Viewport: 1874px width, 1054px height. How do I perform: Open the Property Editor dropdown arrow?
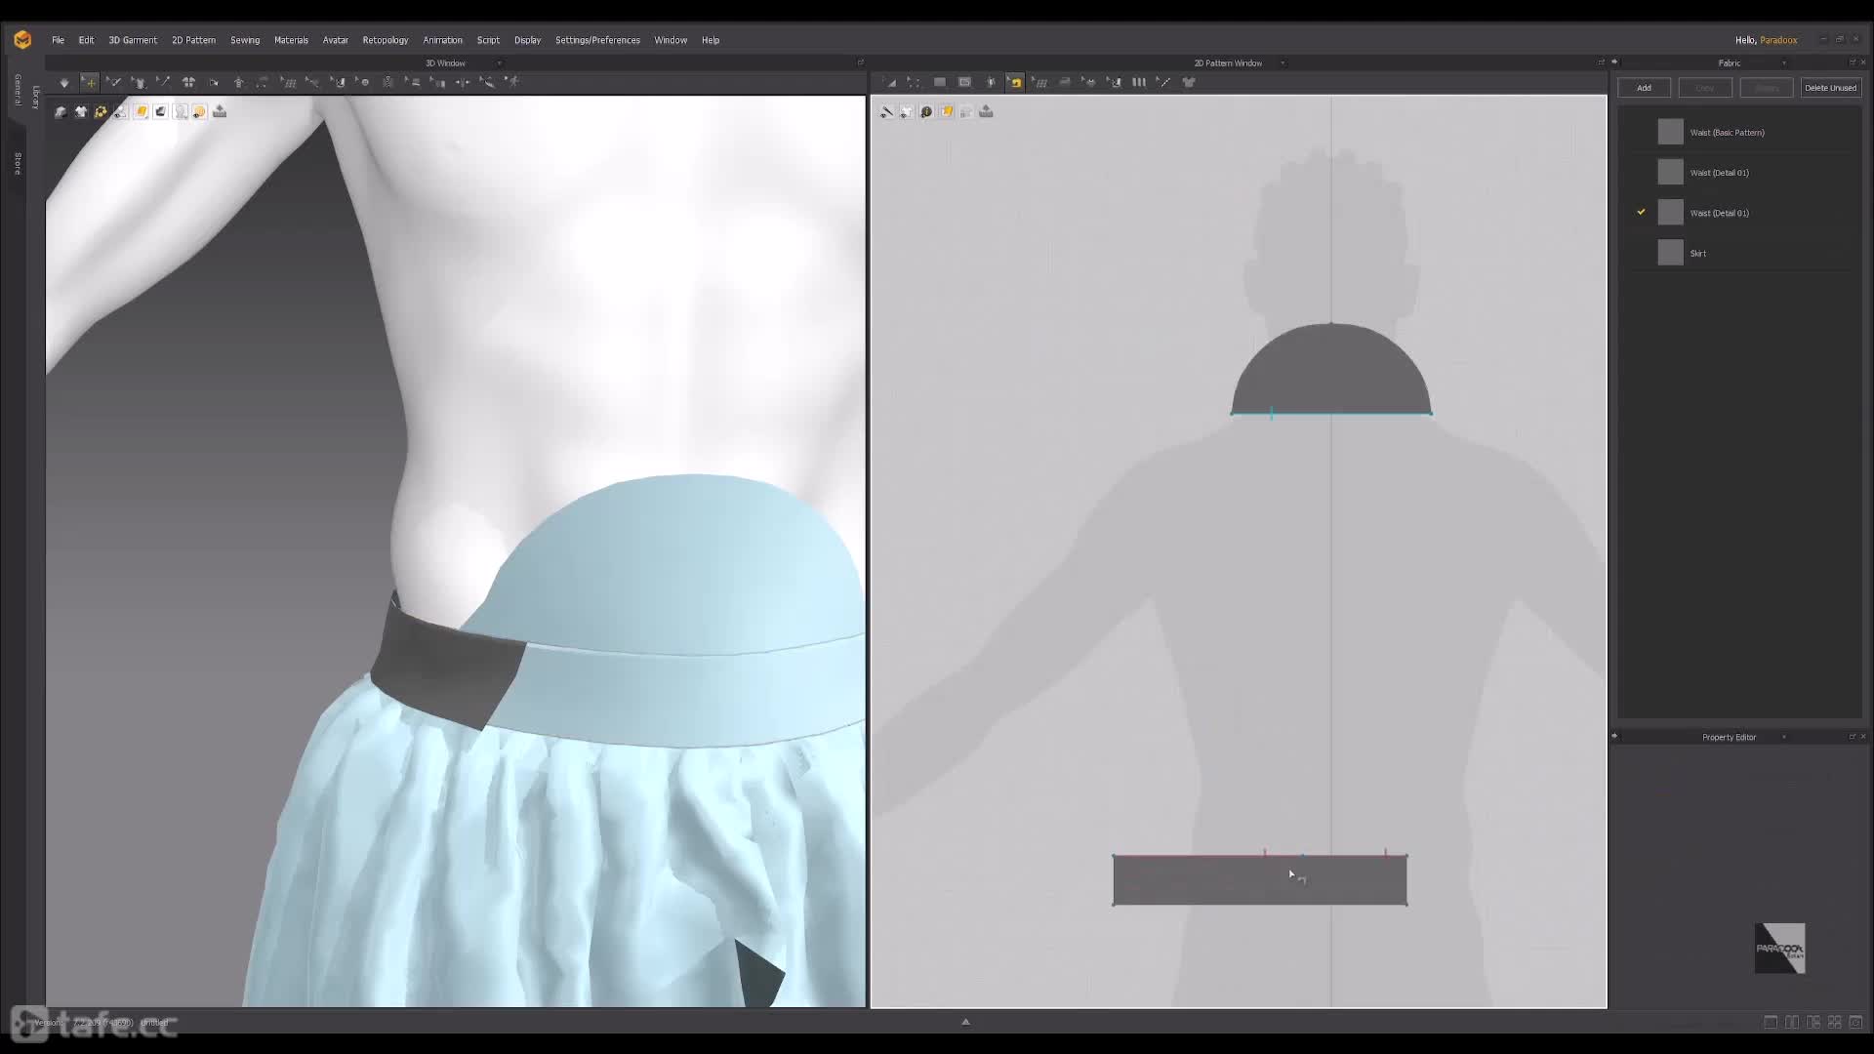coord(1783,738)
